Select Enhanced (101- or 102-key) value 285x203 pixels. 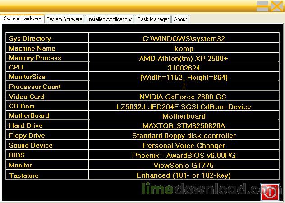(184, 175)
